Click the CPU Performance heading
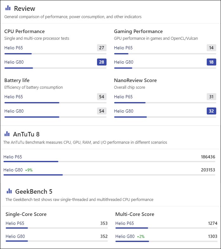The image size is (221, 249). pos(24,31)
